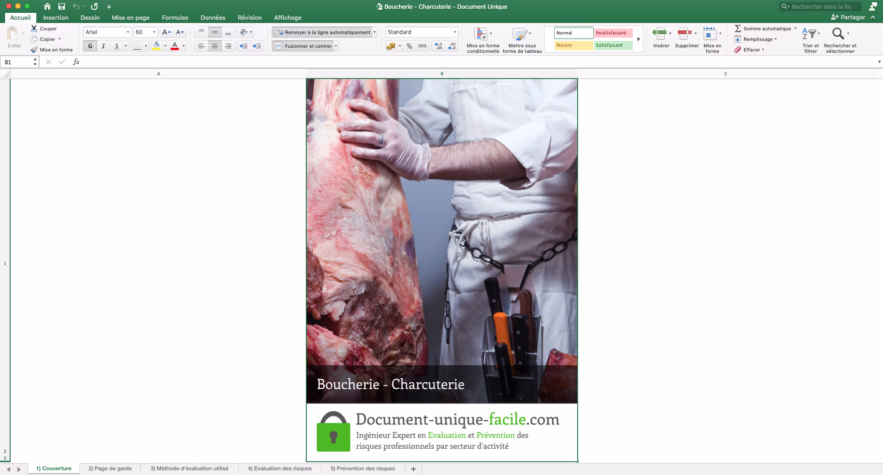
Task: Apply the Satisfaisant cell style
Action: 613,45
